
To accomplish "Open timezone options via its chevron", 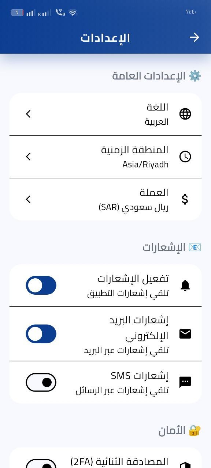I will [x=28, y=156].
